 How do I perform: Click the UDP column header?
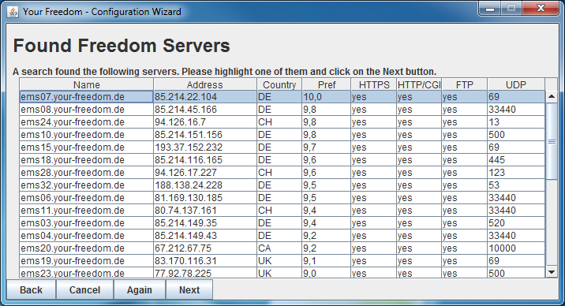(516, 84)
